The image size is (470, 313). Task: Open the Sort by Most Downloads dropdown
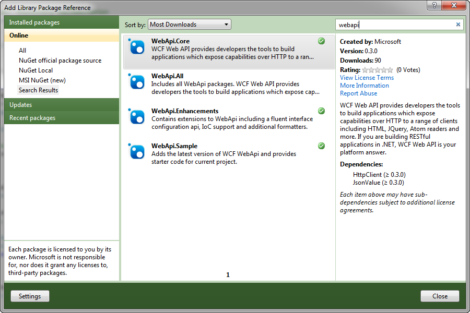click(190, 25)
